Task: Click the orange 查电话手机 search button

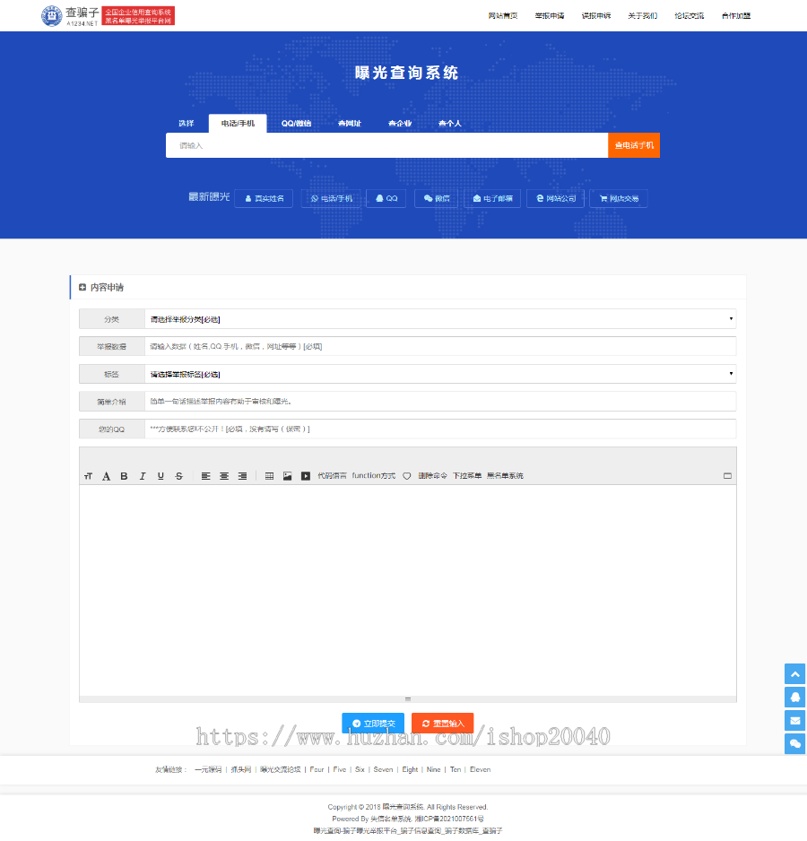Action: (x=634, y=145)
